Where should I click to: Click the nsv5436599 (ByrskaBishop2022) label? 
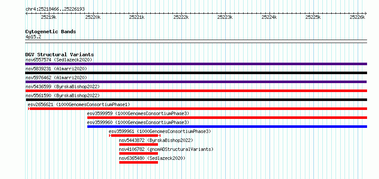point(63,87)
